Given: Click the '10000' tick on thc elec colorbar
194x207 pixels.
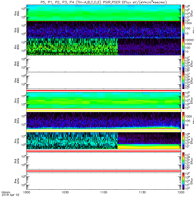Looking at the screenshot, I should (189, 40).
